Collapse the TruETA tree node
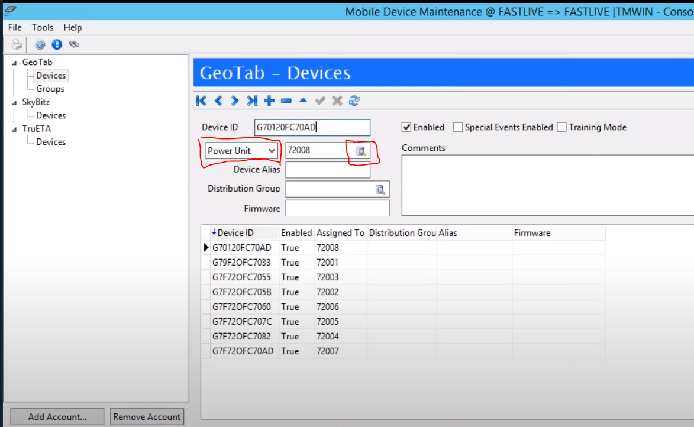The image size is (694, 427). (14, 129)
